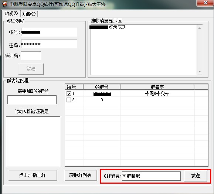Focus the 帐号 account input field
The width and height of the screenshot is (214, 194).
49,32
